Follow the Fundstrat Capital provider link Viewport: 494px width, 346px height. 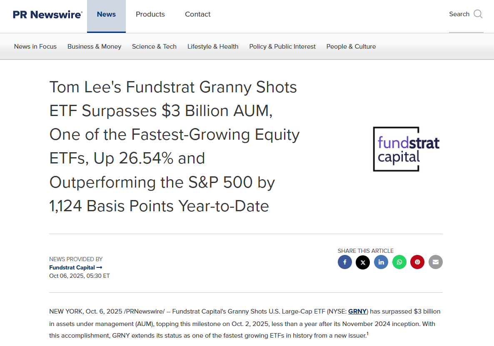click(x=75, y=267)
